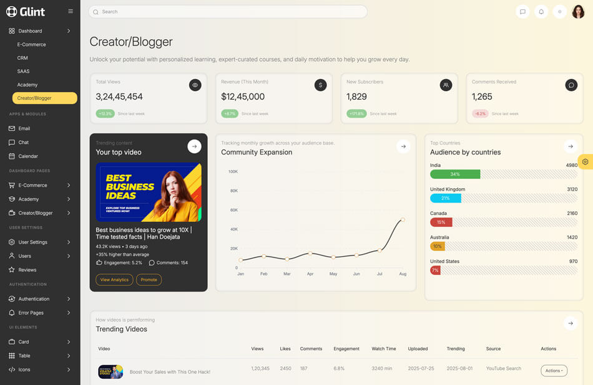
Task: Open the Actions dropdown in Trending Videos row
Action: (x=554, y=371)
